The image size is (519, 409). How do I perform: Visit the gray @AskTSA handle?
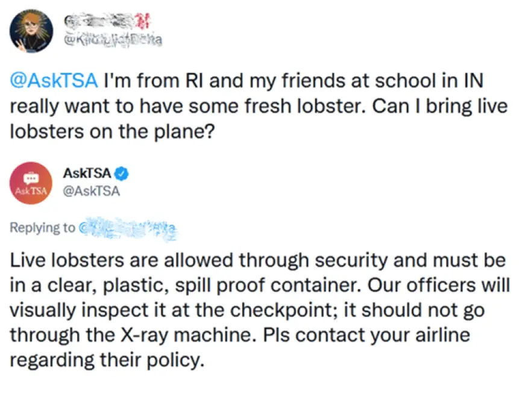pos(92,192)
